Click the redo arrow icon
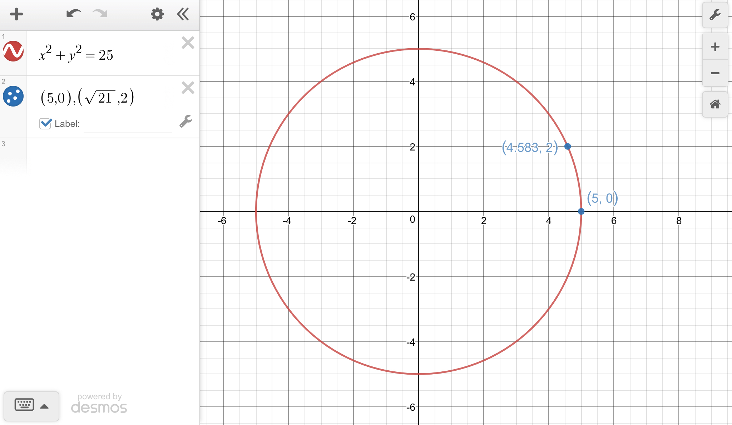Image resolution: width=732 pixels, height=425 pixels. pos(100,14)
